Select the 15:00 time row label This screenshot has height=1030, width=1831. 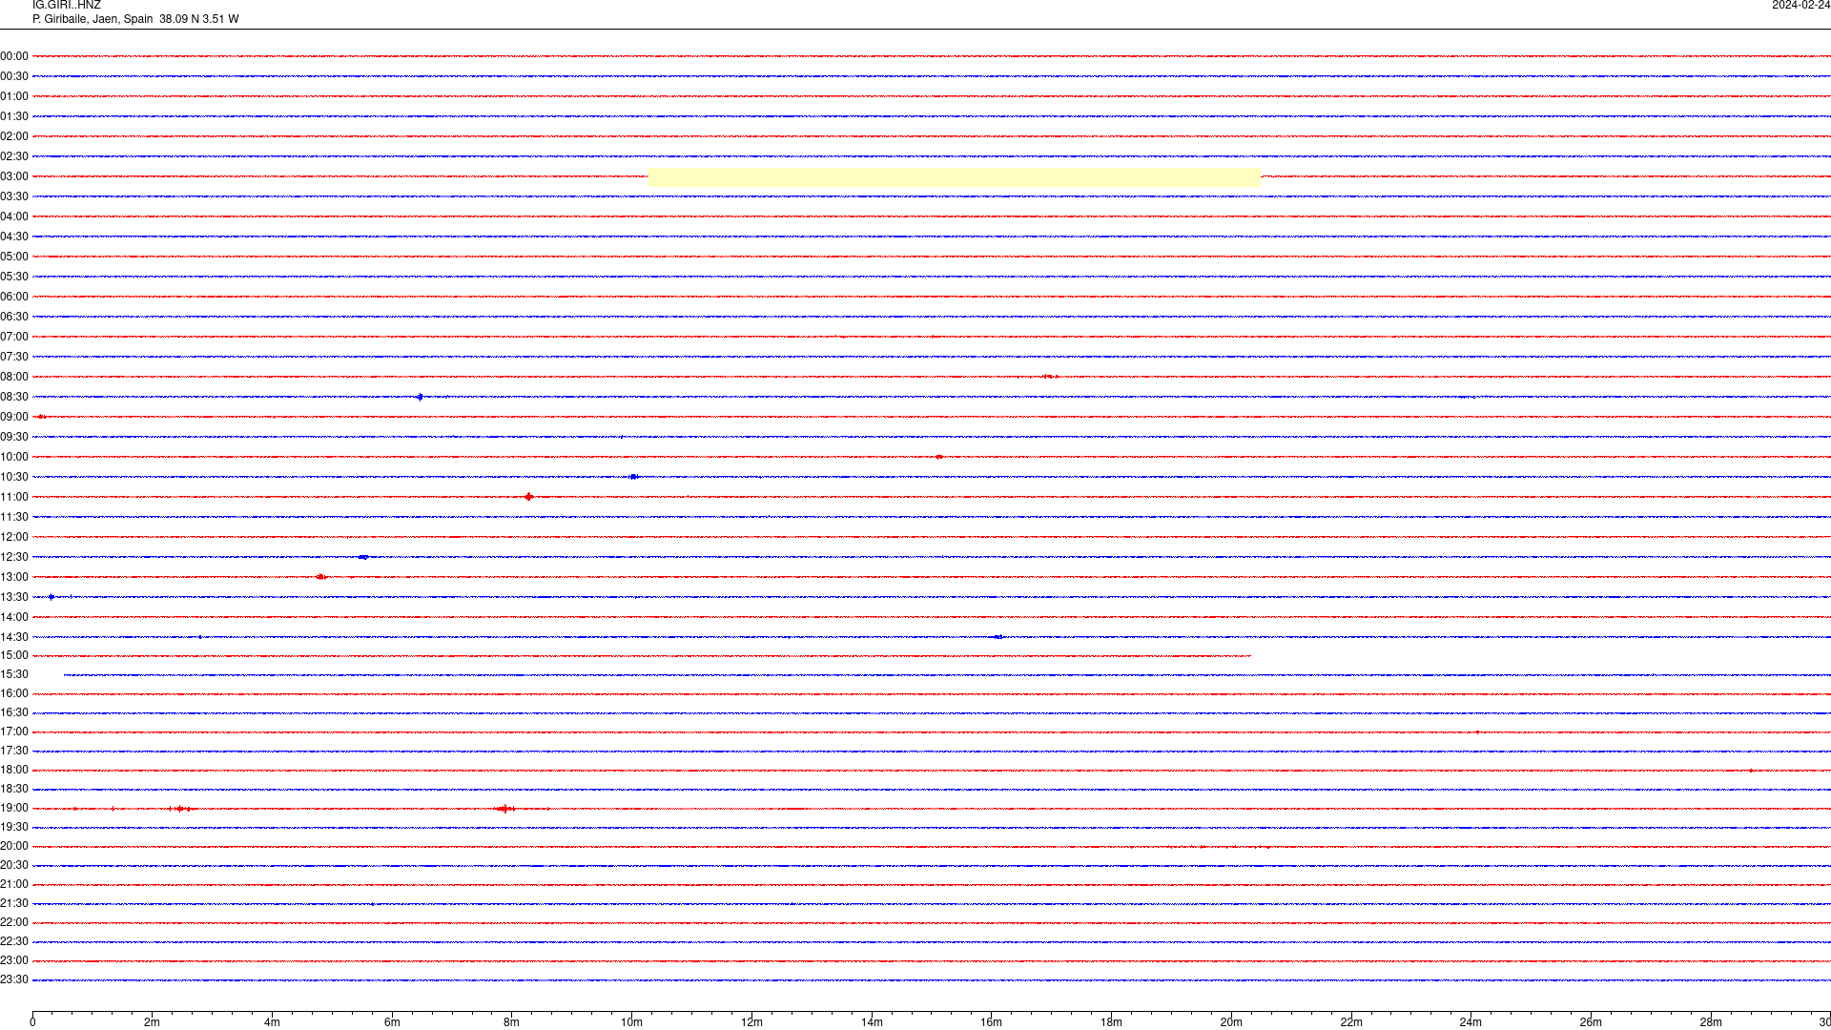pos(14,655)
